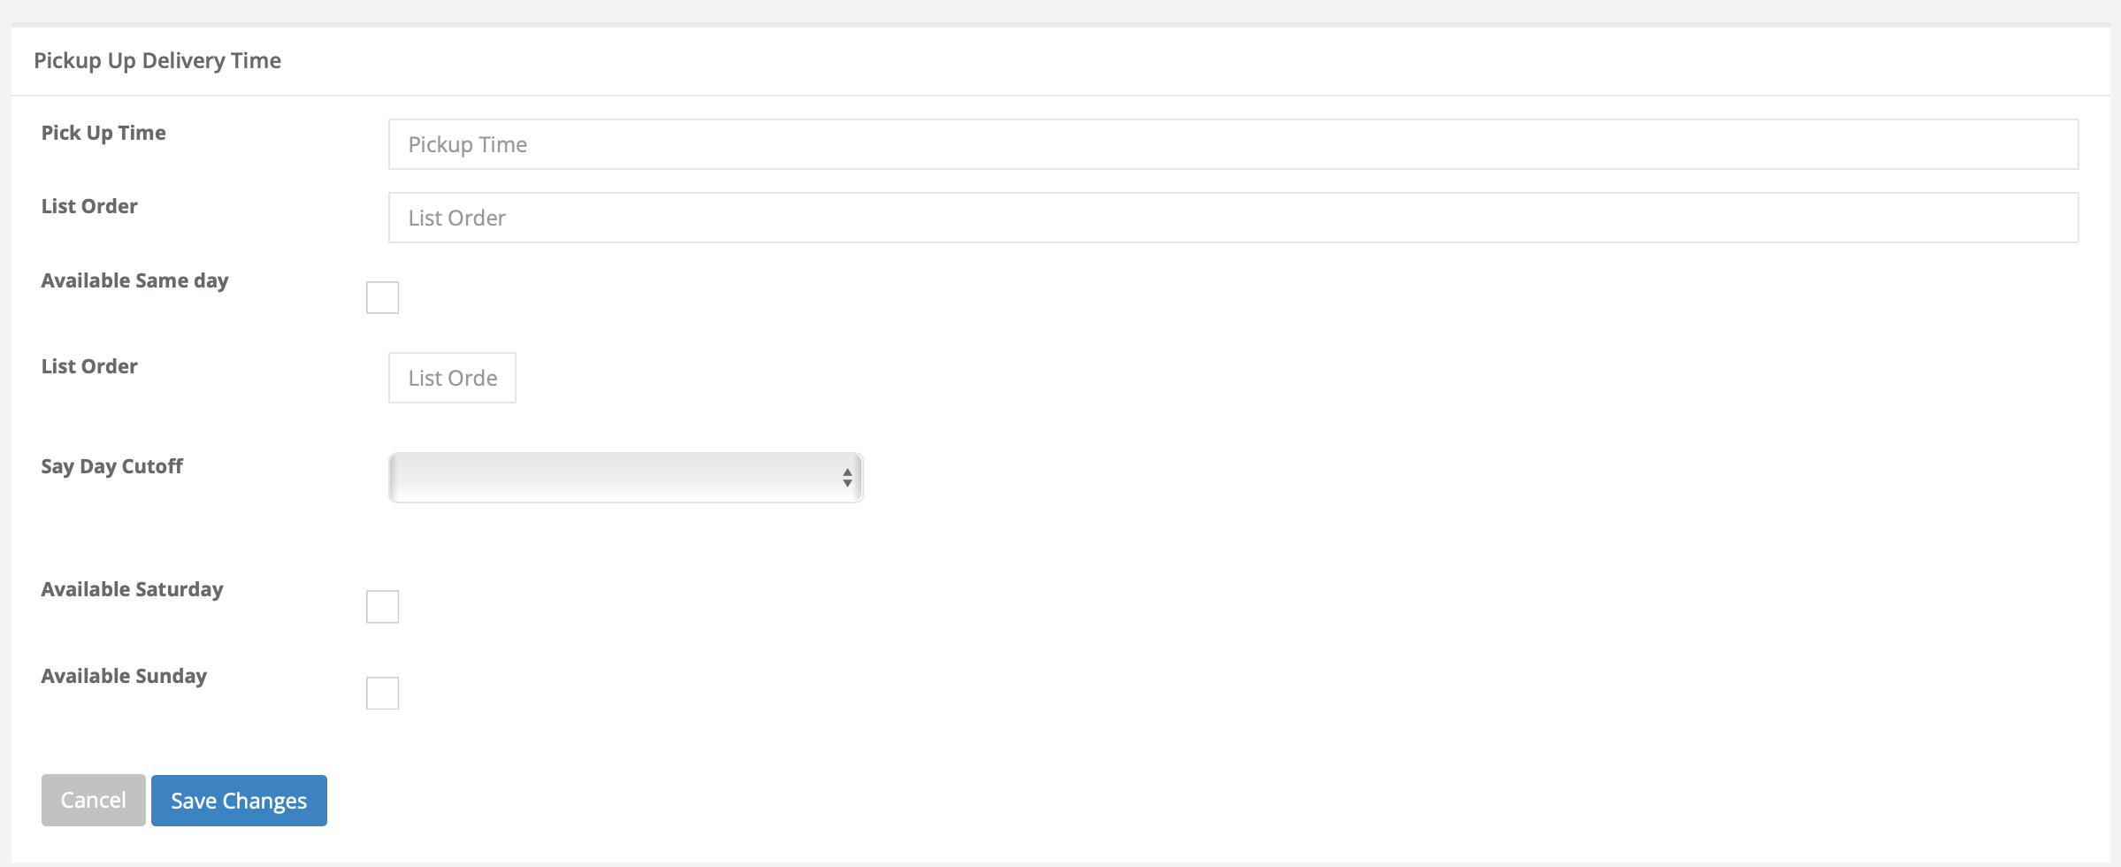
Task: Save the form using Save Changes
Action: 239,800
